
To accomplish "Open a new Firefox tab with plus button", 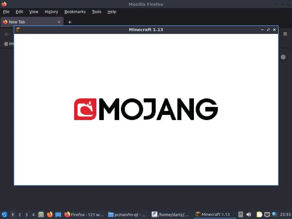I will coord(70,22).
